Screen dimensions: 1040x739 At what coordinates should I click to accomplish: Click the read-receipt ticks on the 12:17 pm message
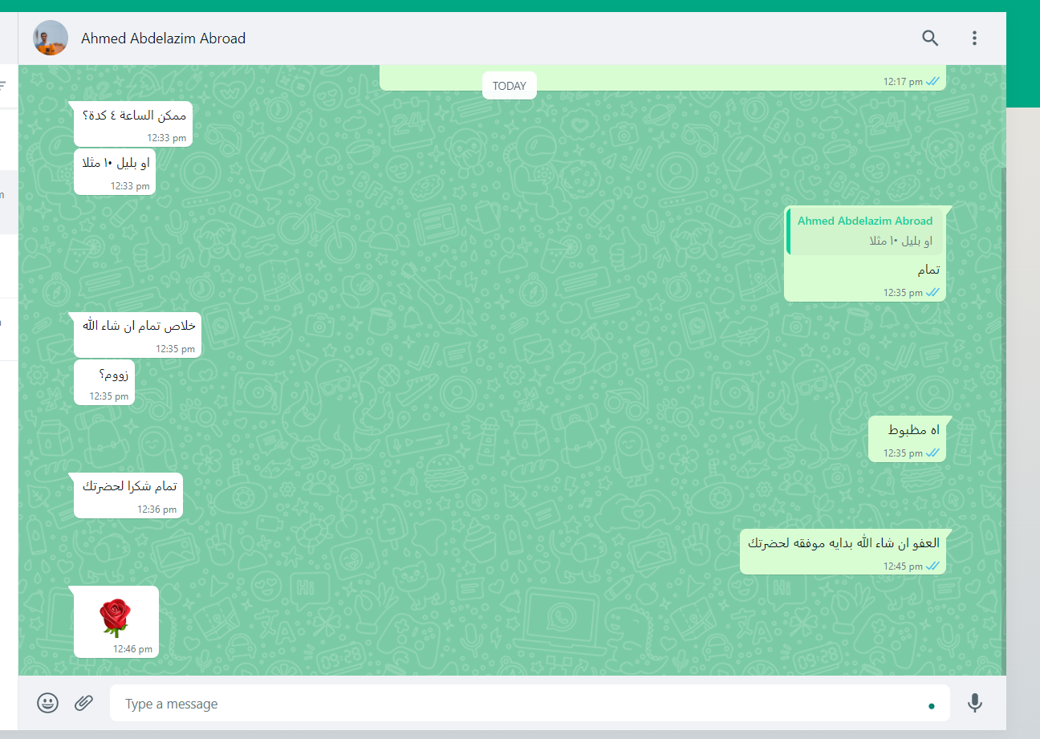(x=932, y=82)
